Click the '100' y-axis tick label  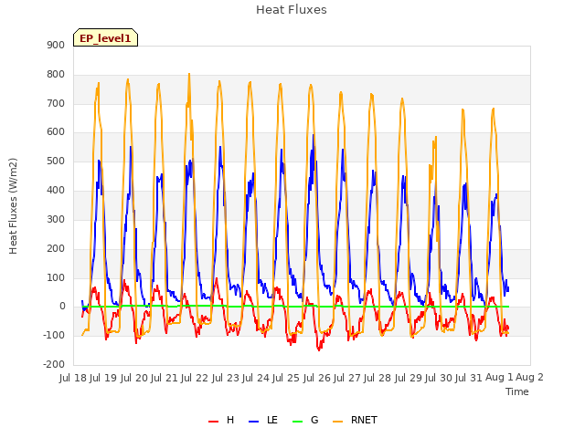click(x=56, y=277)
